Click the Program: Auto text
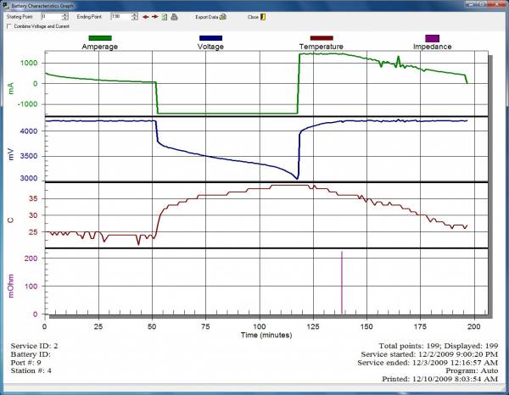This screenshot has width=509, height=395. [x=472, y=370]
